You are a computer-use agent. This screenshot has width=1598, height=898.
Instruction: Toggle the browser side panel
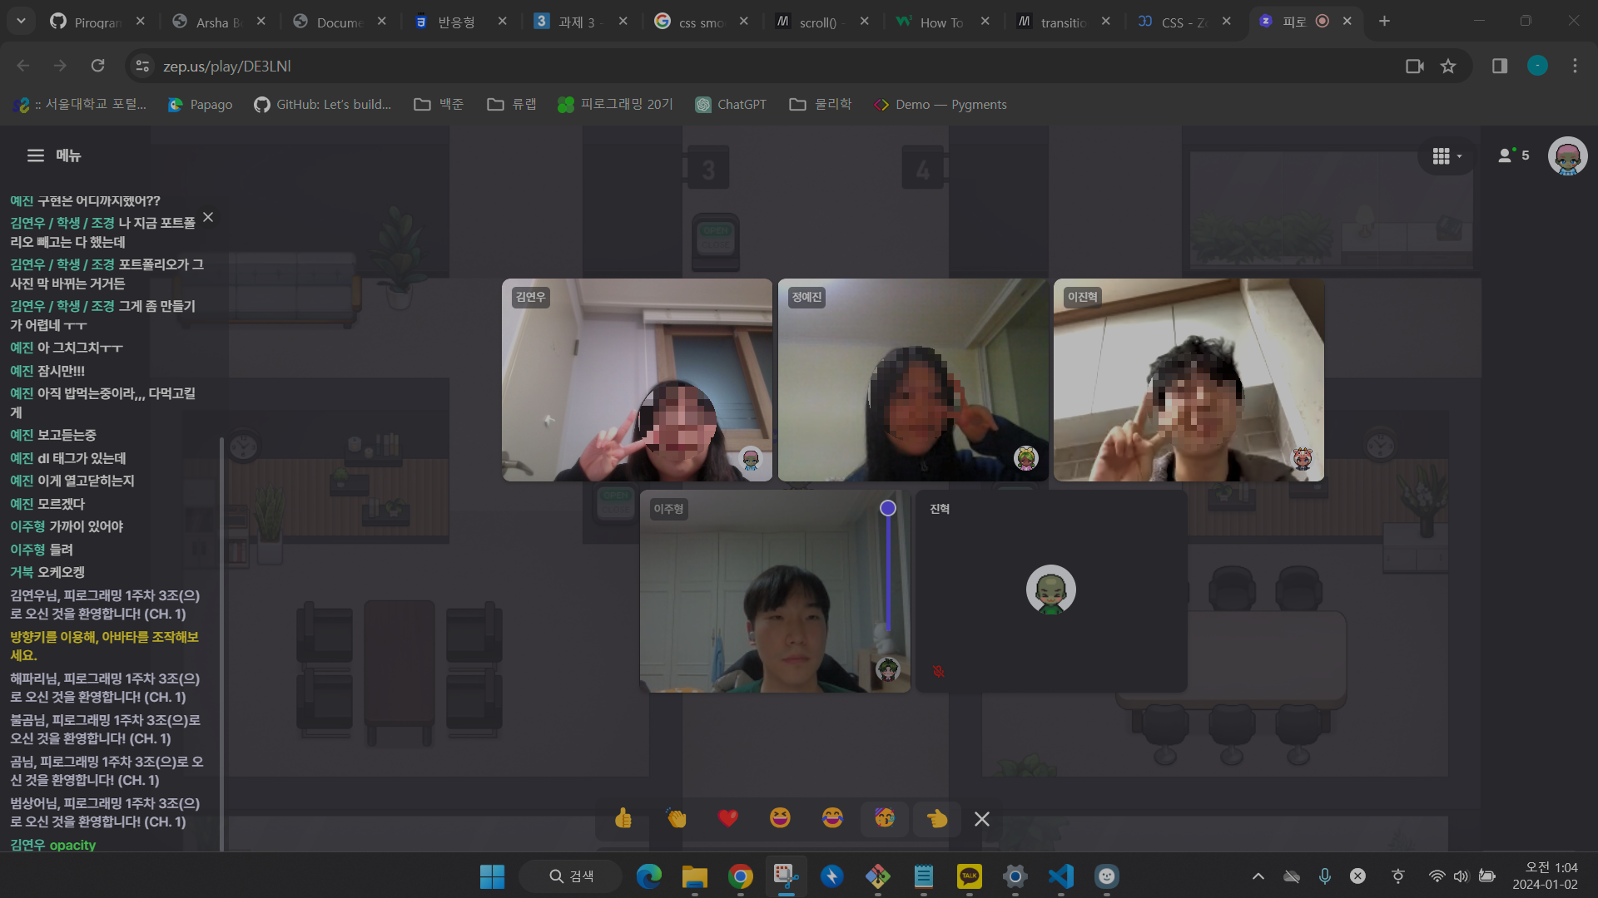1500,67
